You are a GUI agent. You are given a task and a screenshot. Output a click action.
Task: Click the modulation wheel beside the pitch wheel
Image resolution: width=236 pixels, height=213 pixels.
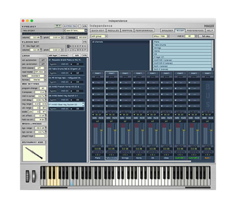[x=34, y=176]
